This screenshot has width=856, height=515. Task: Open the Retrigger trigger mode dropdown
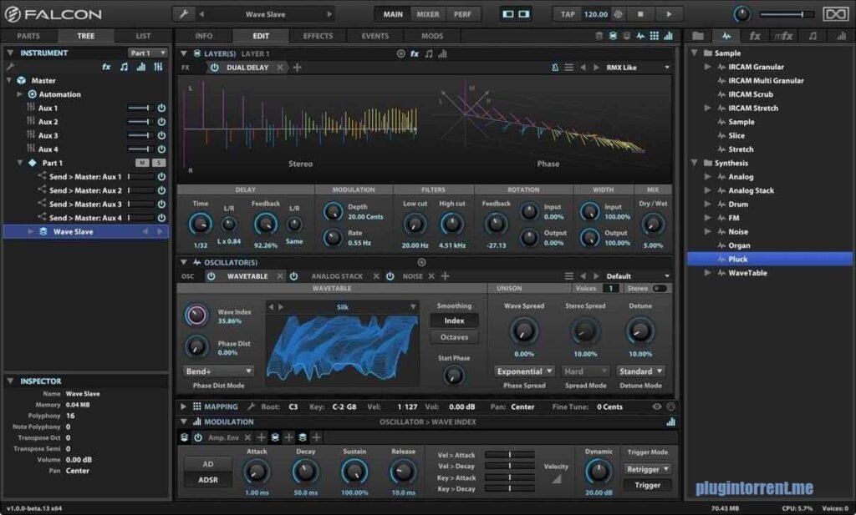(x=648, y=469)
